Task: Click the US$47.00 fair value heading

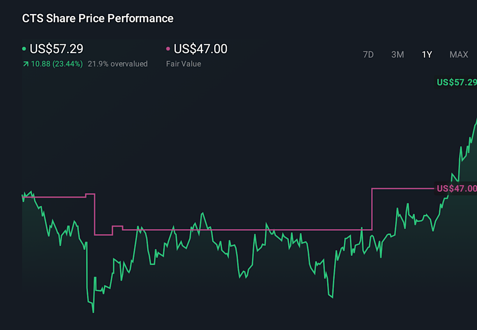Action: pos(200,49)
